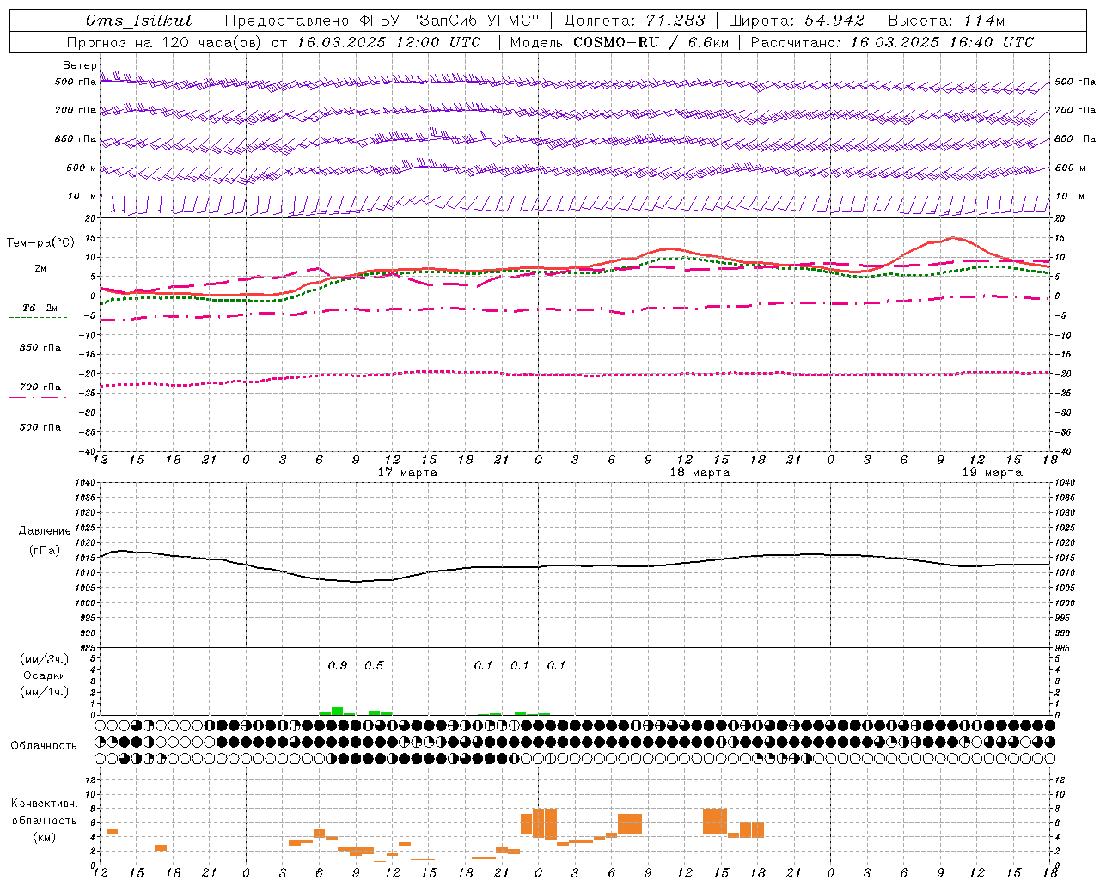1100x880 pixels.
Task: Click the "Широта: 54.942" header field
Action: (x=796, y=21)
